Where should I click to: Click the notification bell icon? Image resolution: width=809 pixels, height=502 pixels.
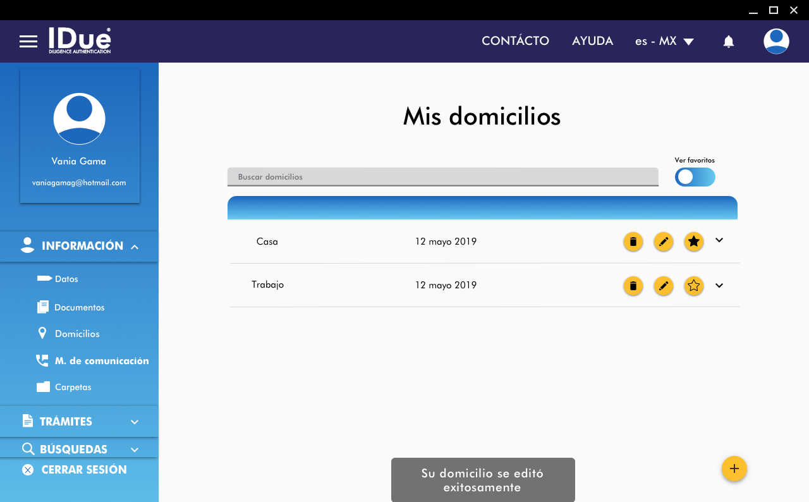(x=728, y=42)
